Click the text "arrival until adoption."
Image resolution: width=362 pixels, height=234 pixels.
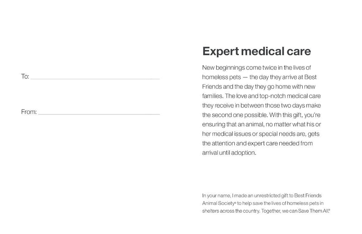click(x=229, y=153)
